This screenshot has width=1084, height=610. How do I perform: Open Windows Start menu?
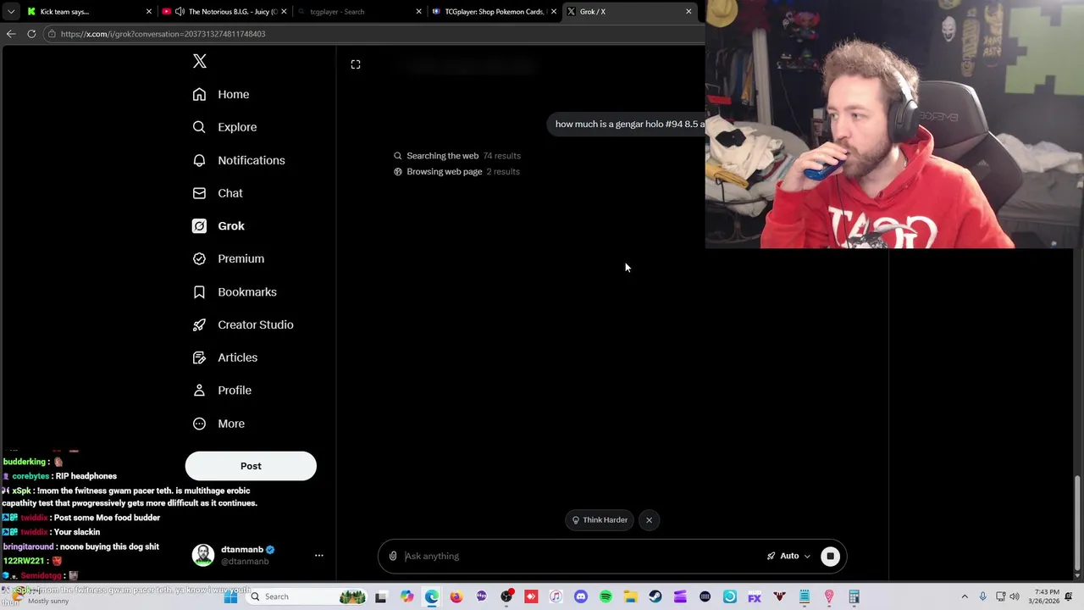(x=230, y=596)
